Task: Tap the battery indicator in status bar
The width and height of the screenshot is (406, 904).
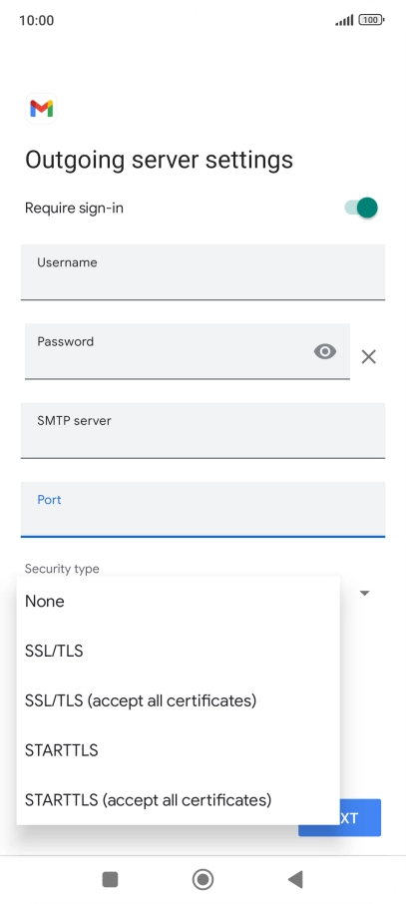Action: coord(371,20)
